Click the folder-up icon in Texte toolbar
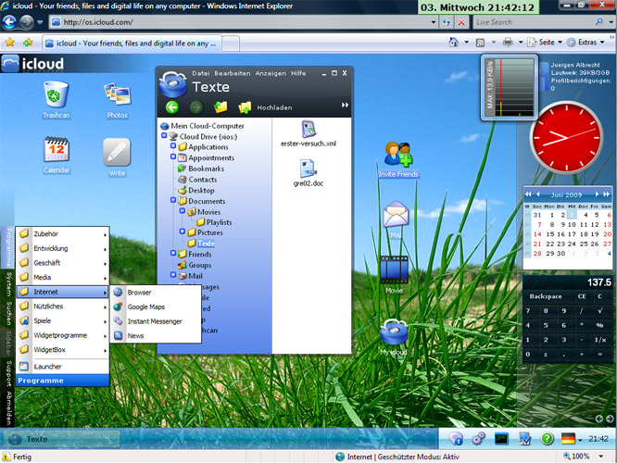 click(220, 107)
